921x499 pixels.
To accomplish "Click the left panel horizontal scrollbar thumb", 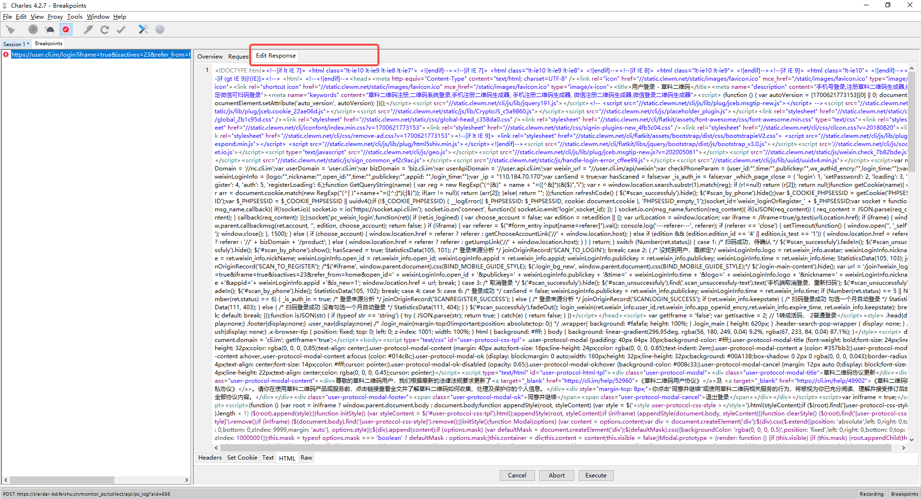I will [62, 480].
